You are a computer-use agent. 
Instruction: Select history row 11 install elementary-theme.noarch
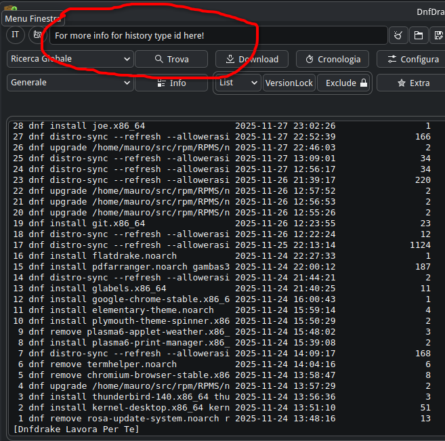pyautogui.click(x=221, y=310)
